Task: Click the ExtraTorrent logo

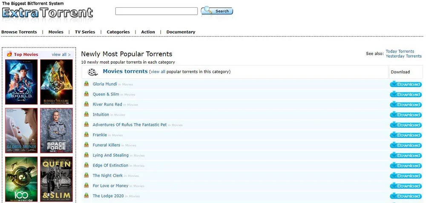Action: click(48, 13)
